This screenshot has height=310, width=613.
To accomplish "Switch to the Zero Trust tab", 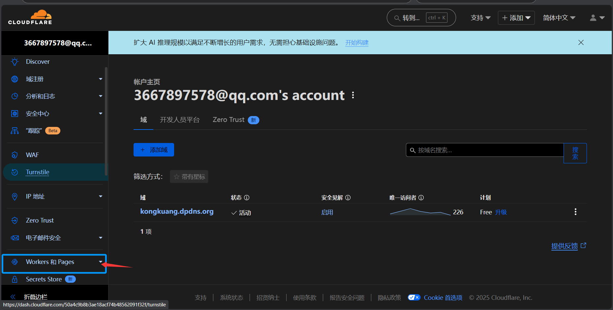I will 229,120.
